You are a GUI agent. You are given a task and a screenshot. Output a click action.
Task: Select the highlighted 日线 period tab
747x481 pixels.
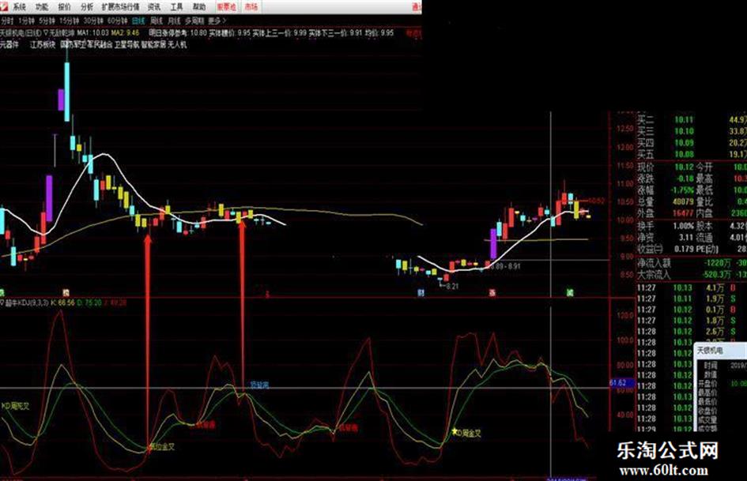138,21
